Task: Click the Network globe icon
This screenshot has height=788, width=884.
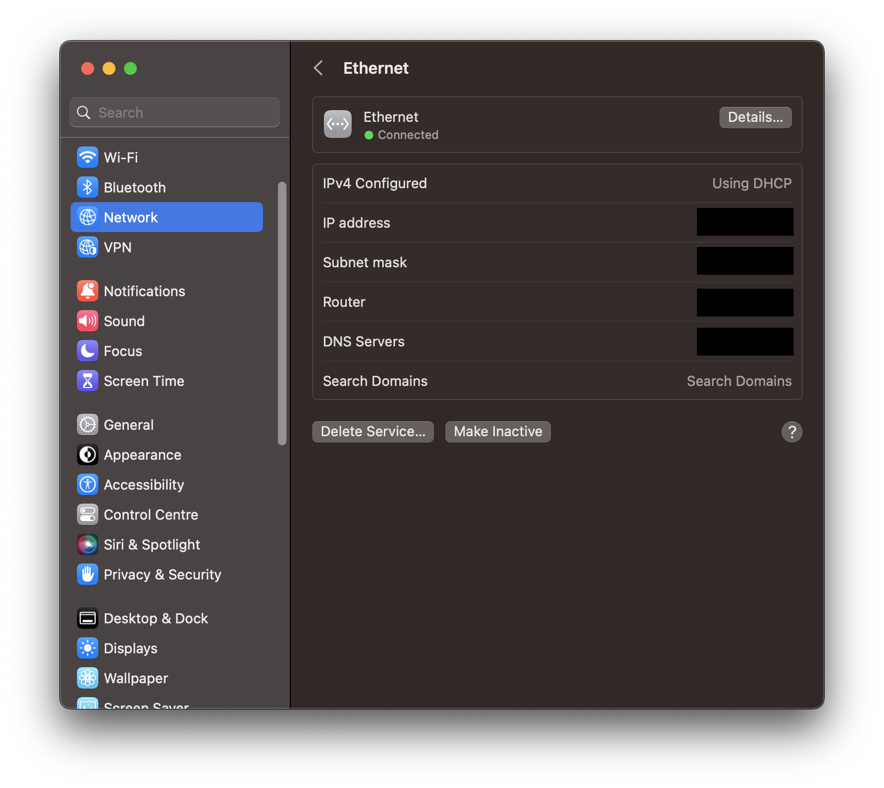Action: tap(88, 217)
